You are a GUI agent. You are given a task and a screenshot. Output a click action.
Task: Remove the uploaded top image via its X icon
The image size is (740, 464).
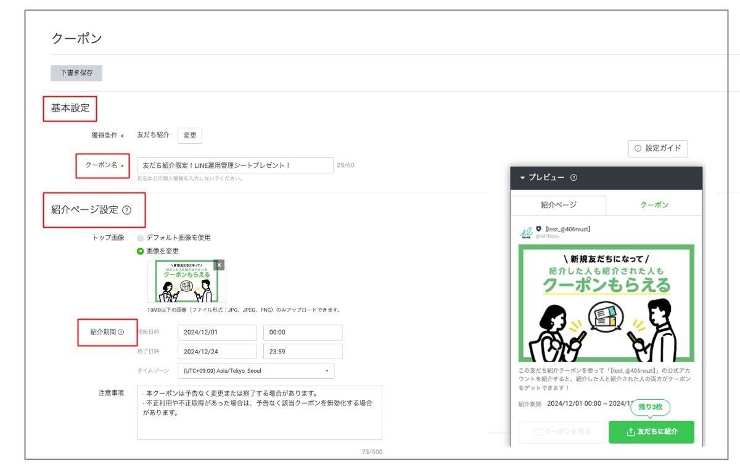click(x=219, y=264)
